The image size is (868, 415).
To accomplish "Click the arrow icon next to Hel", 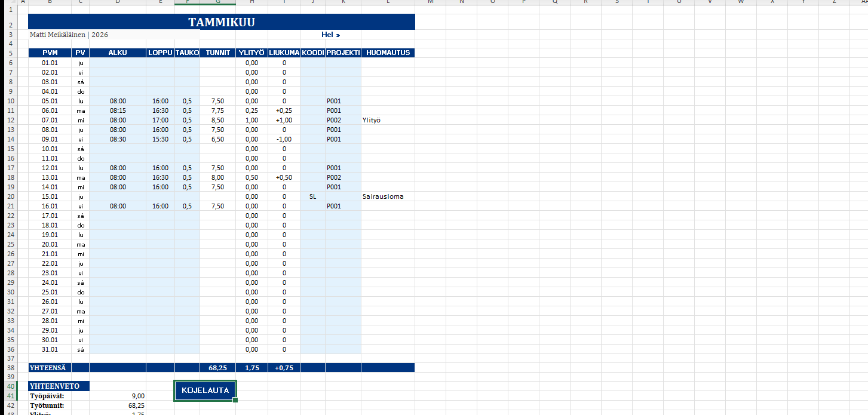I will [338, 35].
